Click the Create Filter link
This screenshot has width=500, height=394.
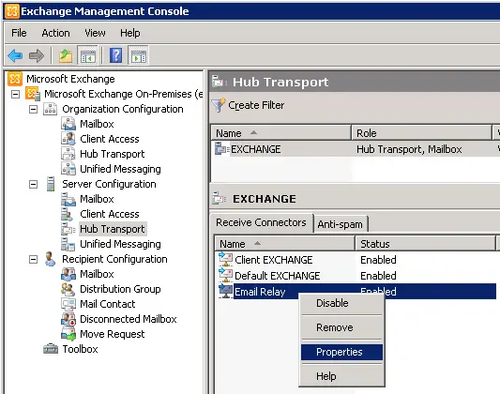pyautogui.click(x=256, y=105)
